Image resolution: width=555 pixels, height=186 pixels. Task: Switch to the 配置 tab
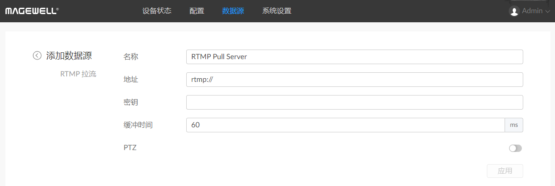pos(197,11)
